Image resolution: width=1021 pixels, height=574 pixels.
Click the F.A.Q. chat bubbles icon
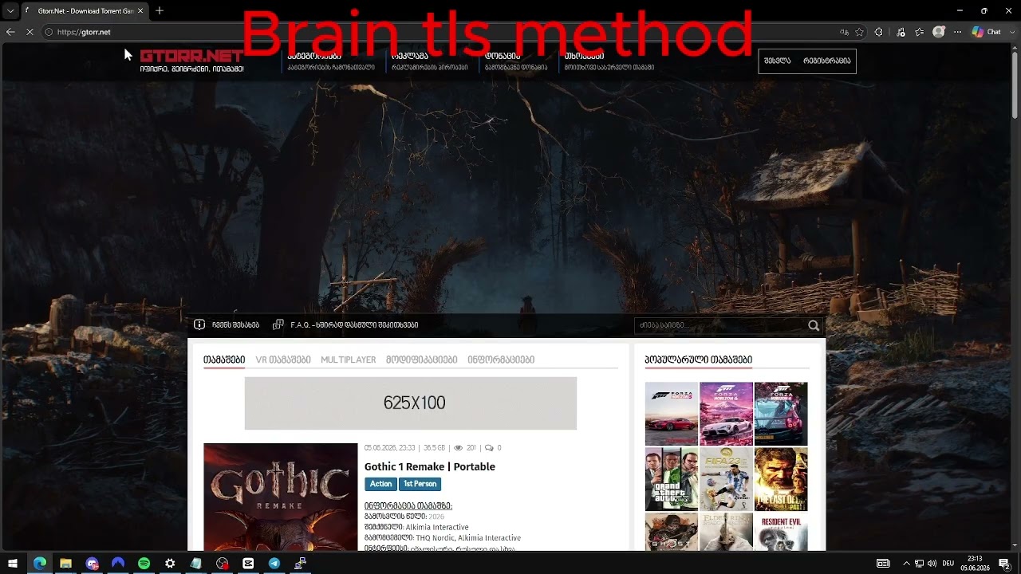point(278,324)
